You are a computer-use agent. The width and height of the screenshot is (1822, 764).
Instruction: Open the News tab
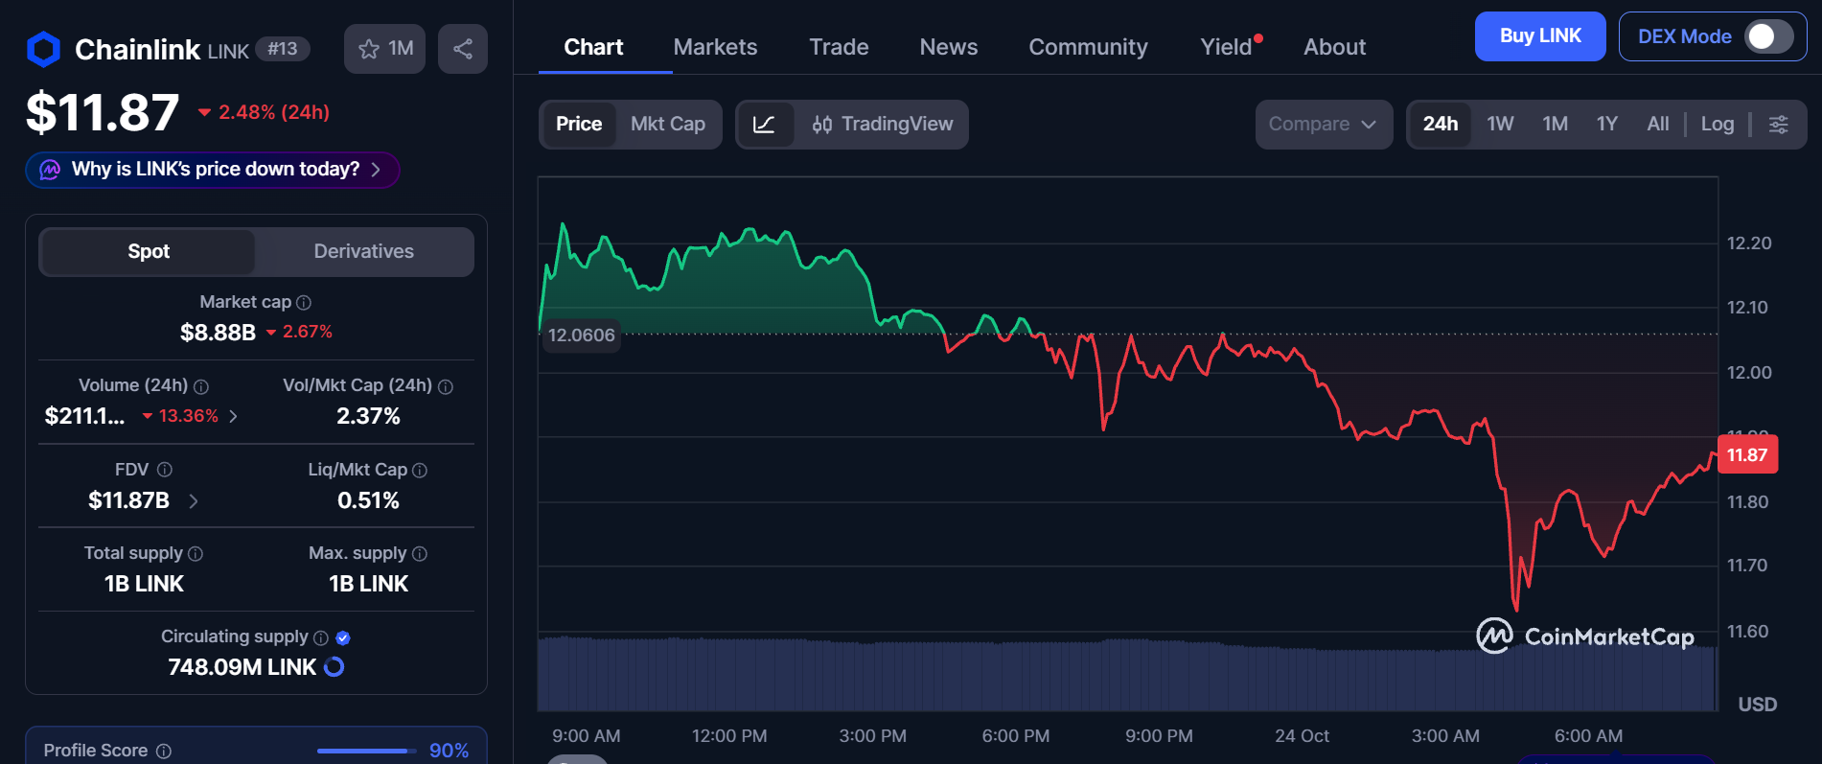tap(949, 47)
